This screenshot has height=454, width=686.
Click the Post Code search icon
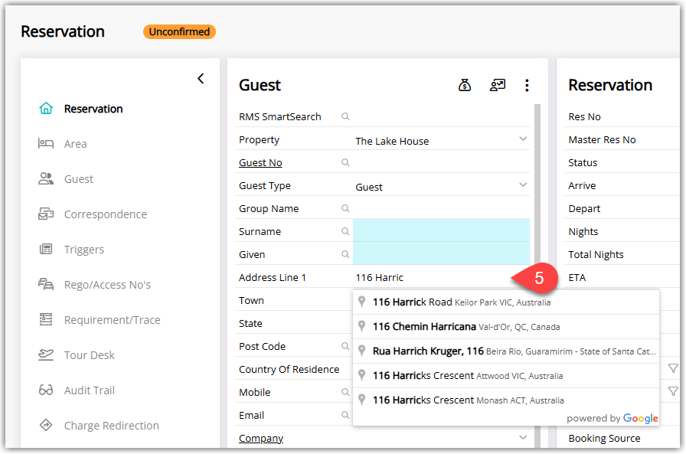[x=345, y=346]
